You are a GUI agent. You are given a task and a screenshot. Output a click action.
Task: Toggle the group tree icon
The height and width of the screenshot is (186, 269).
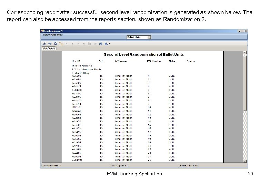(x=61, y=44)
